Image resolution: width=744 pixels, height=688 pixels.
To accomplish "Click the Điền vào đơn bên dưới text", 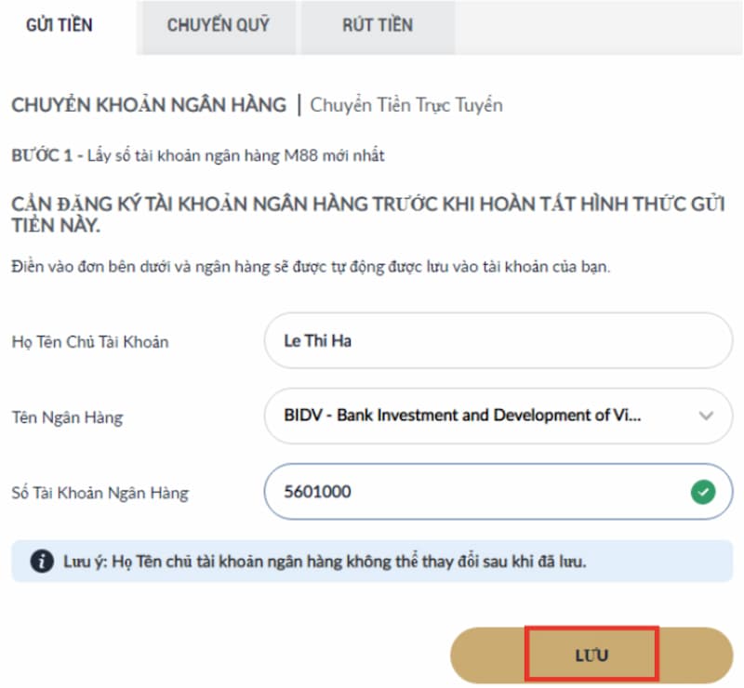I will pyautogui.click(x=311, y=267).
